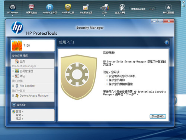
Task: Click the 安全地访问您的计算机 bullet
Action: point(122,76)
